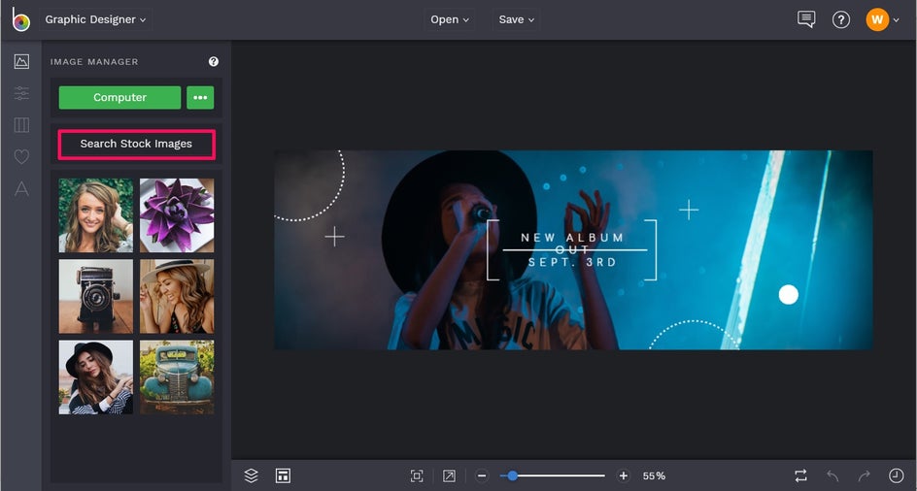Select the woman in black hat thumbnail
917x491 pixels.
point(96,377)
